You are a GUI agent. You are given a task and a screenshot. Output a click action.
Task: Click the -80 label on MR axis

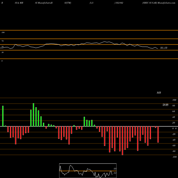click(x=174, y=151)
